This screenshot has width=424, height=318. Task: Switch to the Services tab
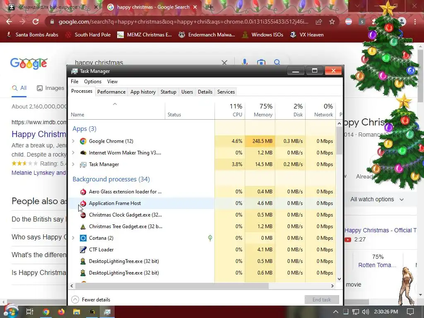tap(226, 92)
